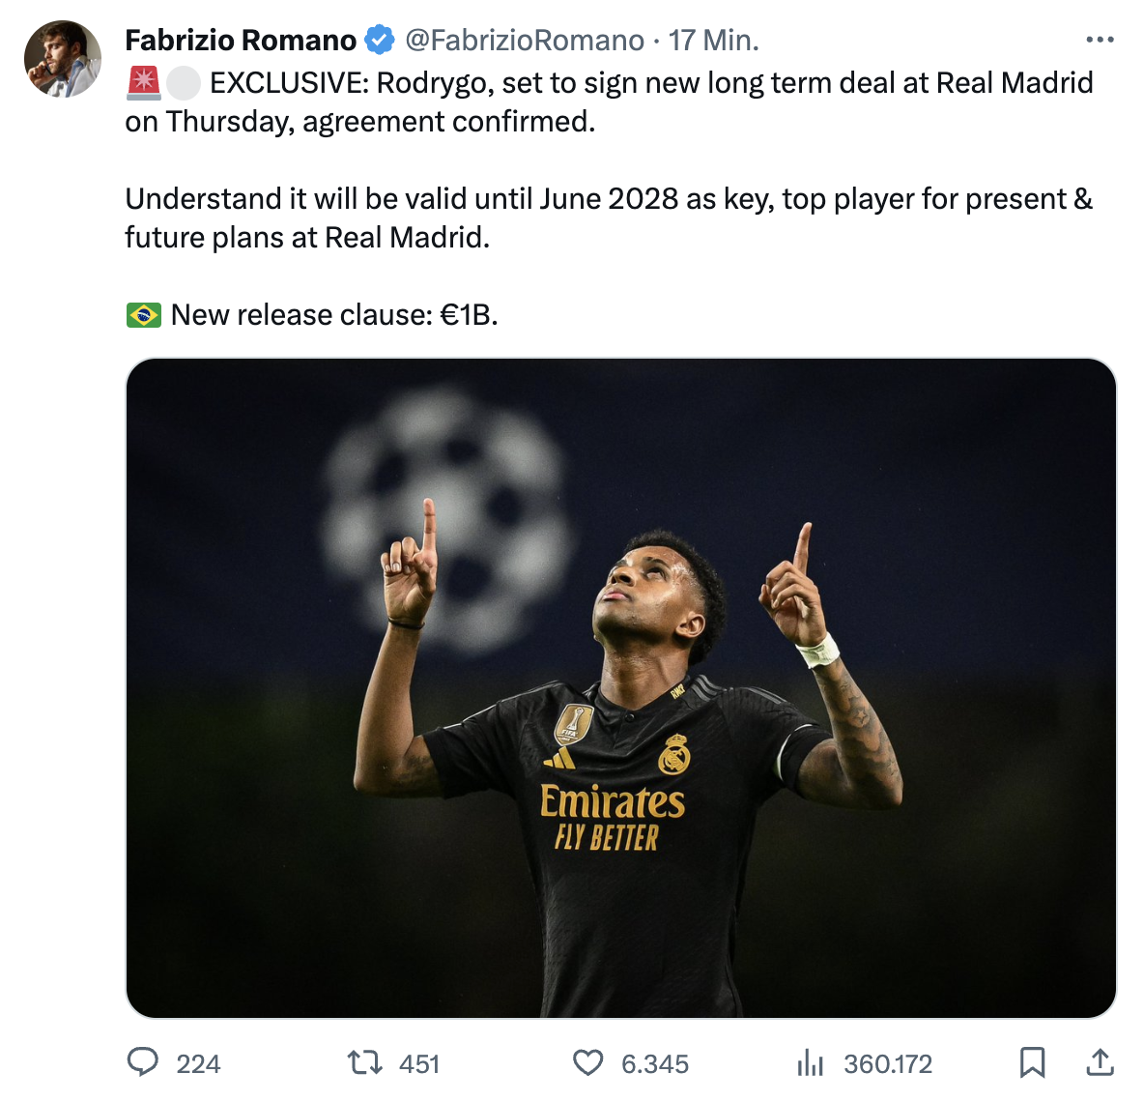Like the tweet with the heart icon
The width and height of the screenshot is (1144, 1102).
(x=588, y=1062)
